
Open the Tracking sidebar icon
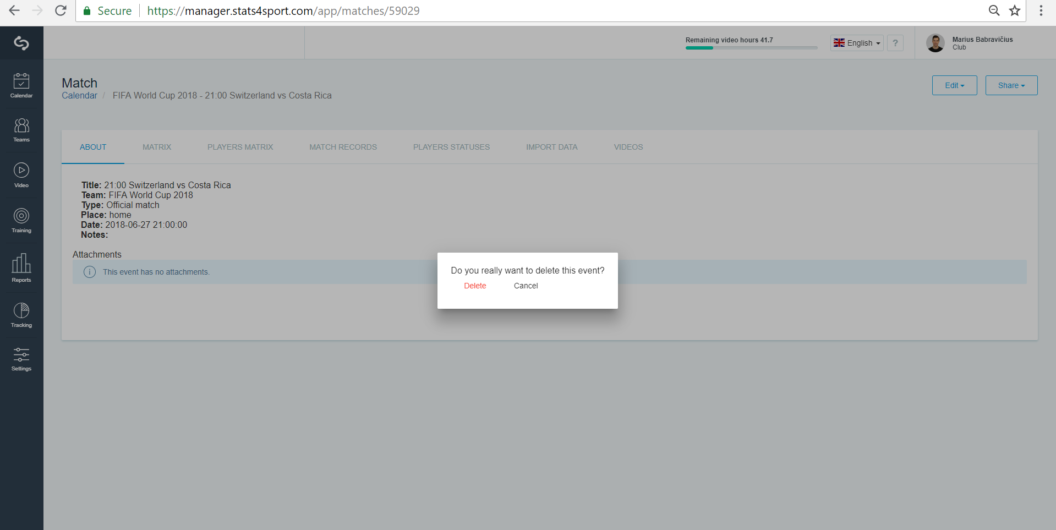(x=21, y=315)
